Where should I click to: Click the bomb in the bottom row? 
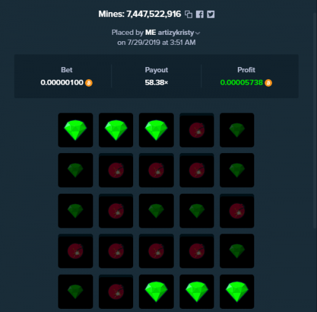[x=116, y=292]
